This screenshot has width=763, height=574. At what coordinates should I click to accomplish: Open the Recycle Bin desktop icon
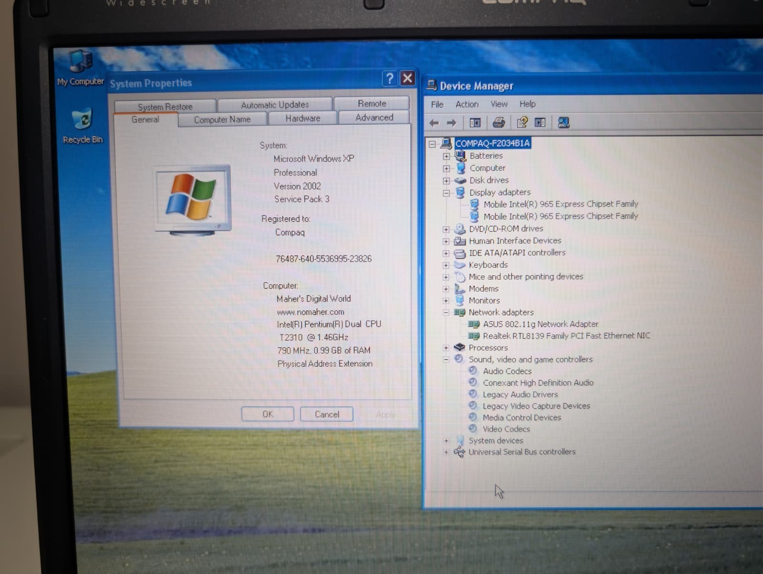point(82,126)
